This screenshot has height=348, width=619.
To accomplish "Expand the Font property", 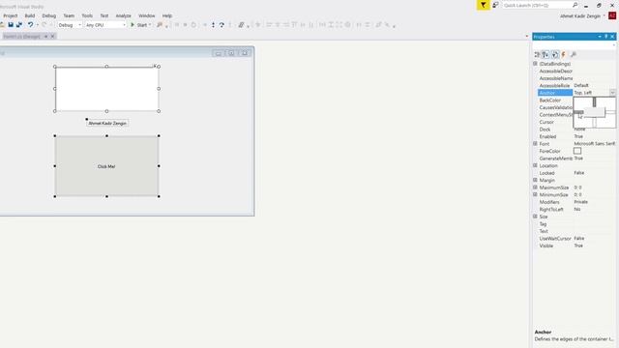I will tap(535, 144).
